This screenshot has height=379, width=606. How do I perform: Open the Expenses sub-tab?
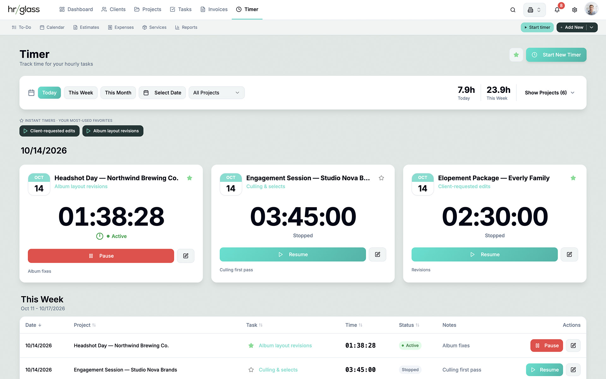(x=121, y=27)
